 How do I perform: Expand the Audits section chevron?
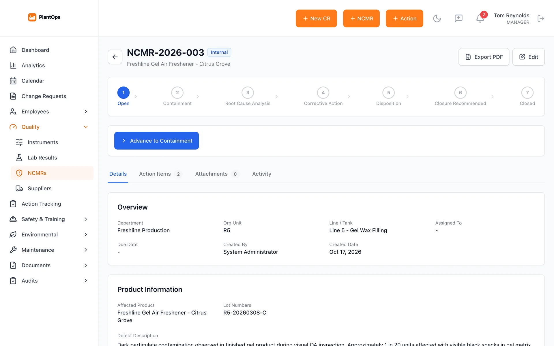pyautogui.click(x=86, y=281)
